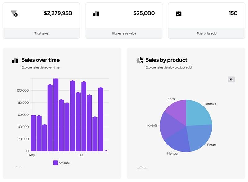Select the Luminara pie slice
Screen dimensions: 248x182
click(198, 113)
